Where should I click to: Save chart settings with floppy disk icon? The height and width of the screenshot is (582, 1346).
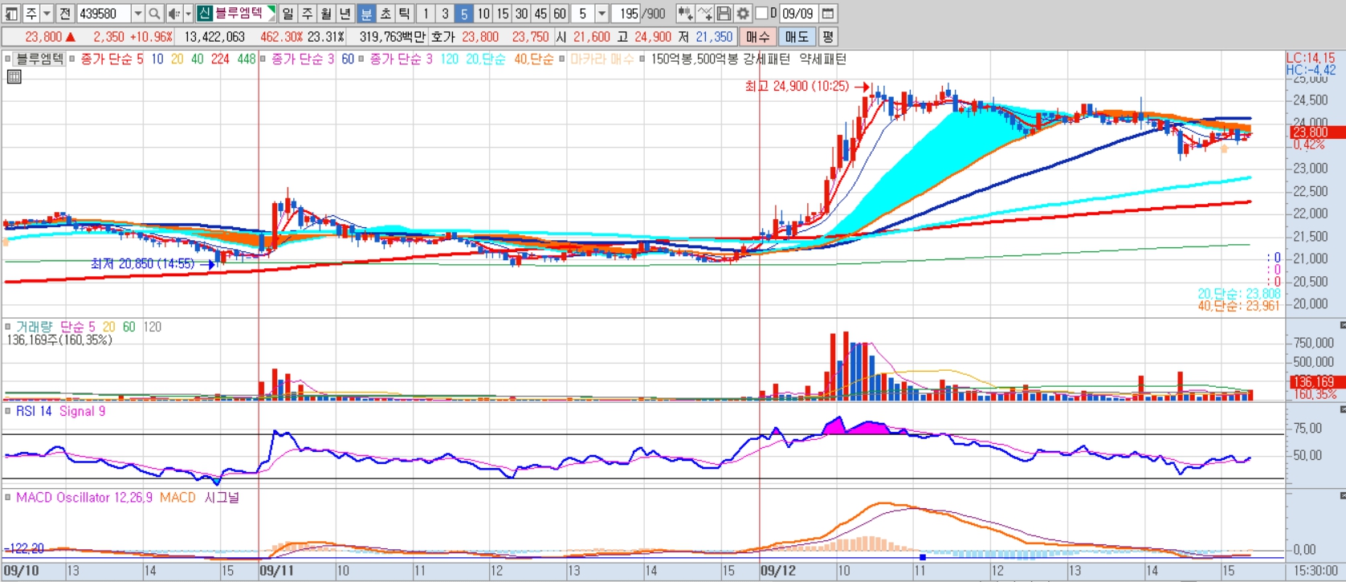click(x=724, y=14)
